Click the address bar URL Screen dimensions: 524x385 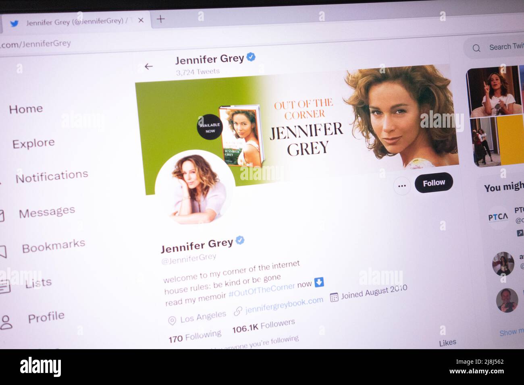click(35, 44)
